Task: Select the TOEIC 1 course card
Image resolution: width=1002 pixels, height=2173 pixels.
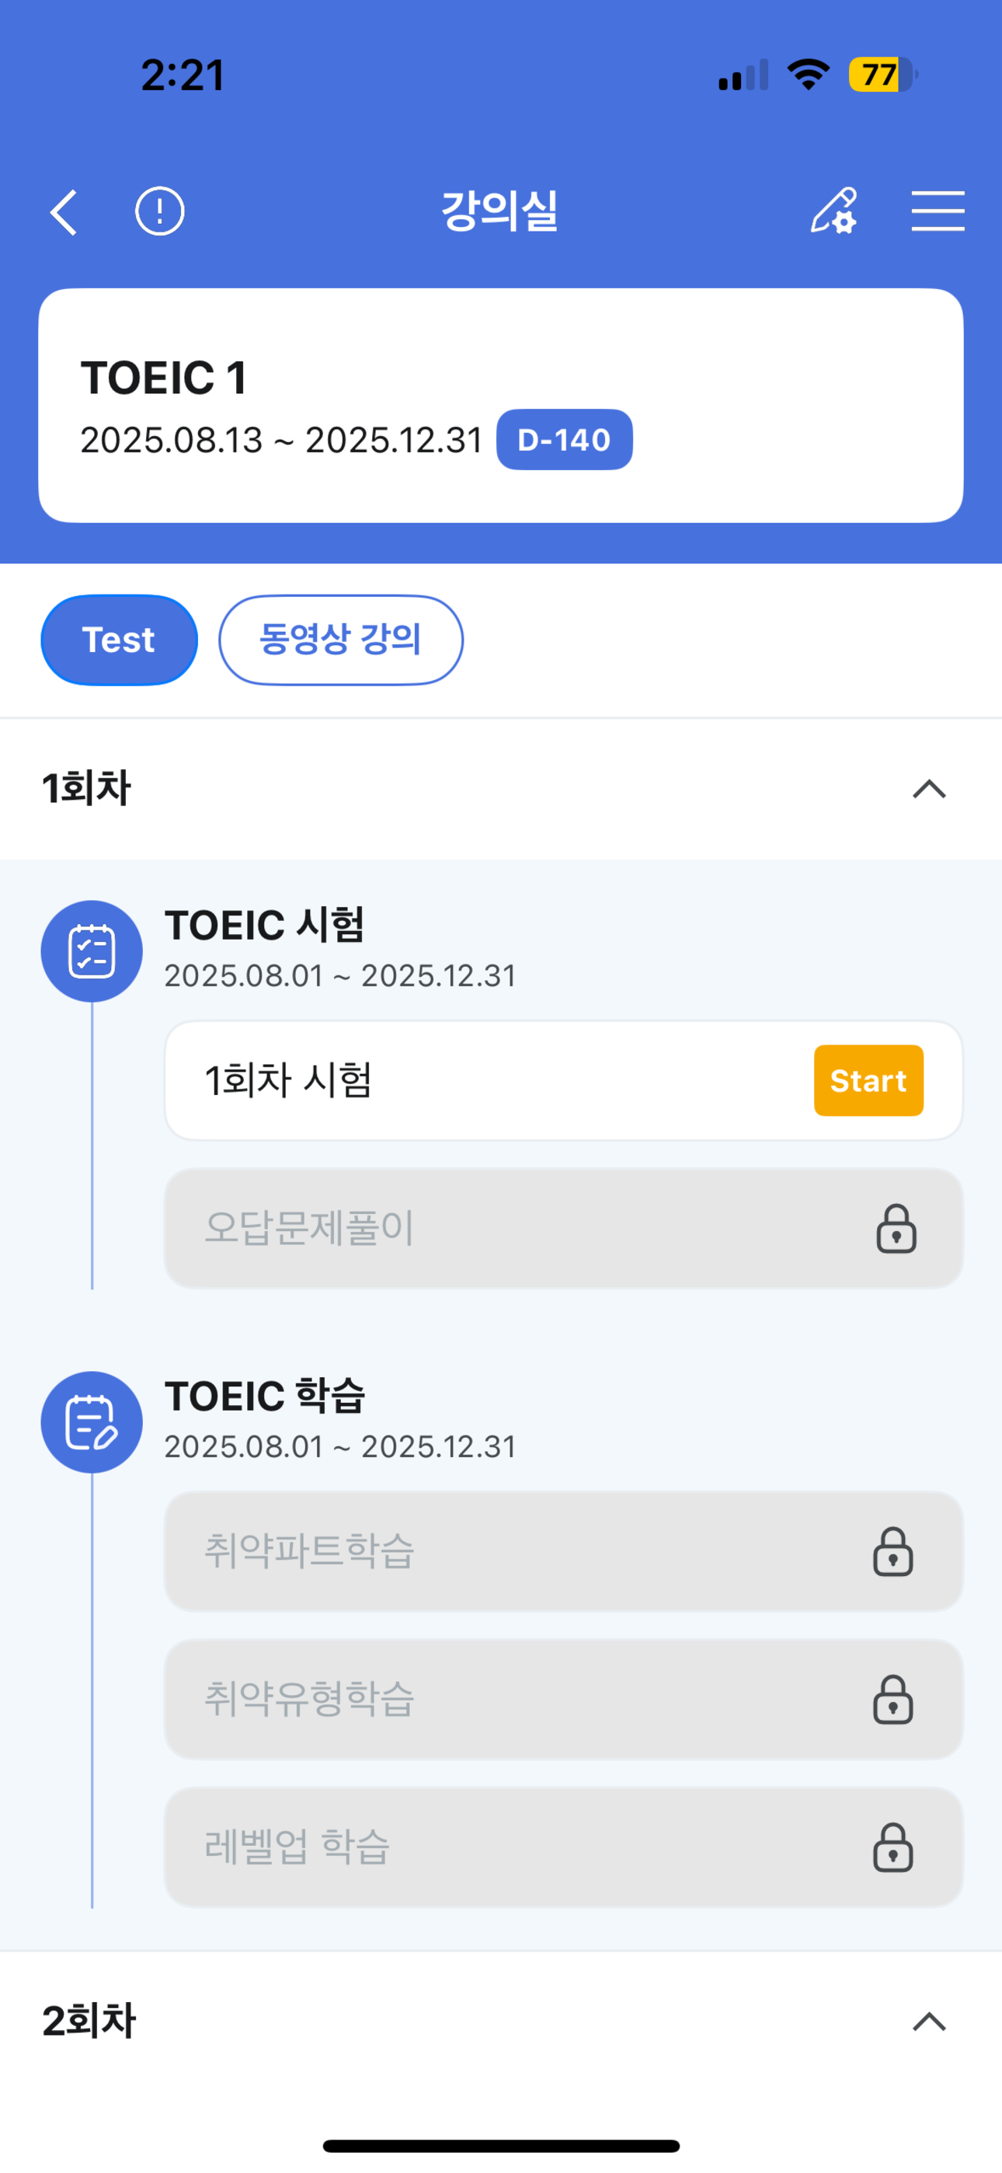Action: [501, 406]
